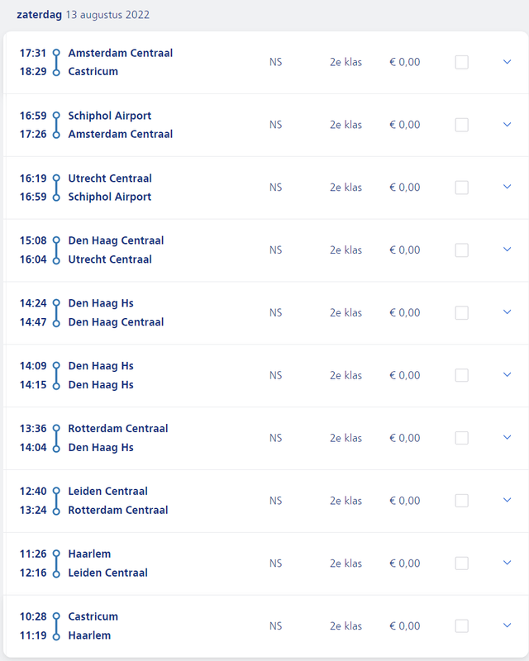Open the 12:40 Leiden Centraal trip chevron
This screenshot has height=661, width=529.
click(507, 500)
